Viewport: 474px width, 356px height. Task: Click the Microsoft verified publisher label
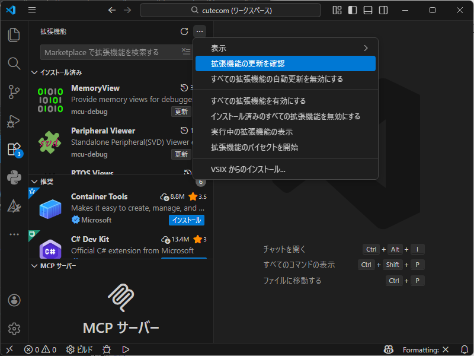92,220
